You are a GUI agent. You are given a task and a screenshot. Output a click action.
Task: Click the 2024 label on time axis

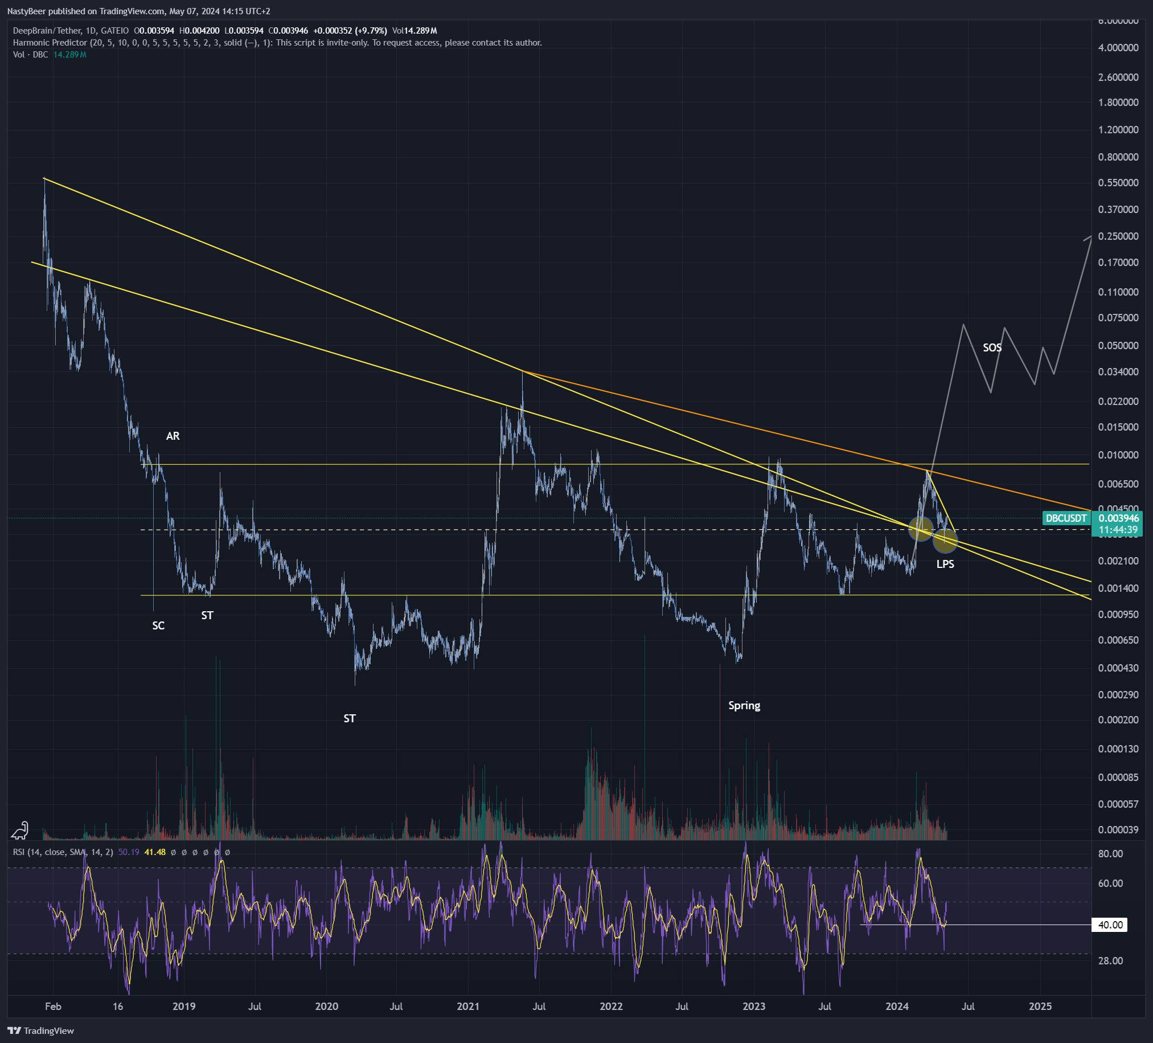tap(897, 1007)
